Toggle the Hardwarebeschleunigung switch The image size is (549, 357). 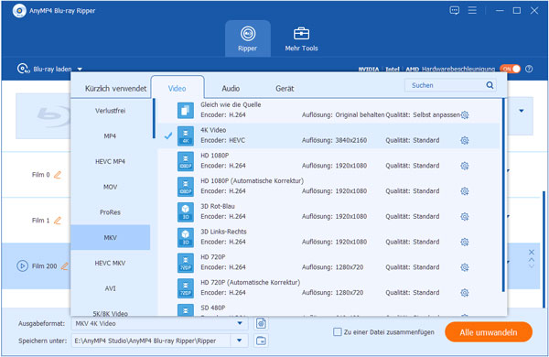511,69
